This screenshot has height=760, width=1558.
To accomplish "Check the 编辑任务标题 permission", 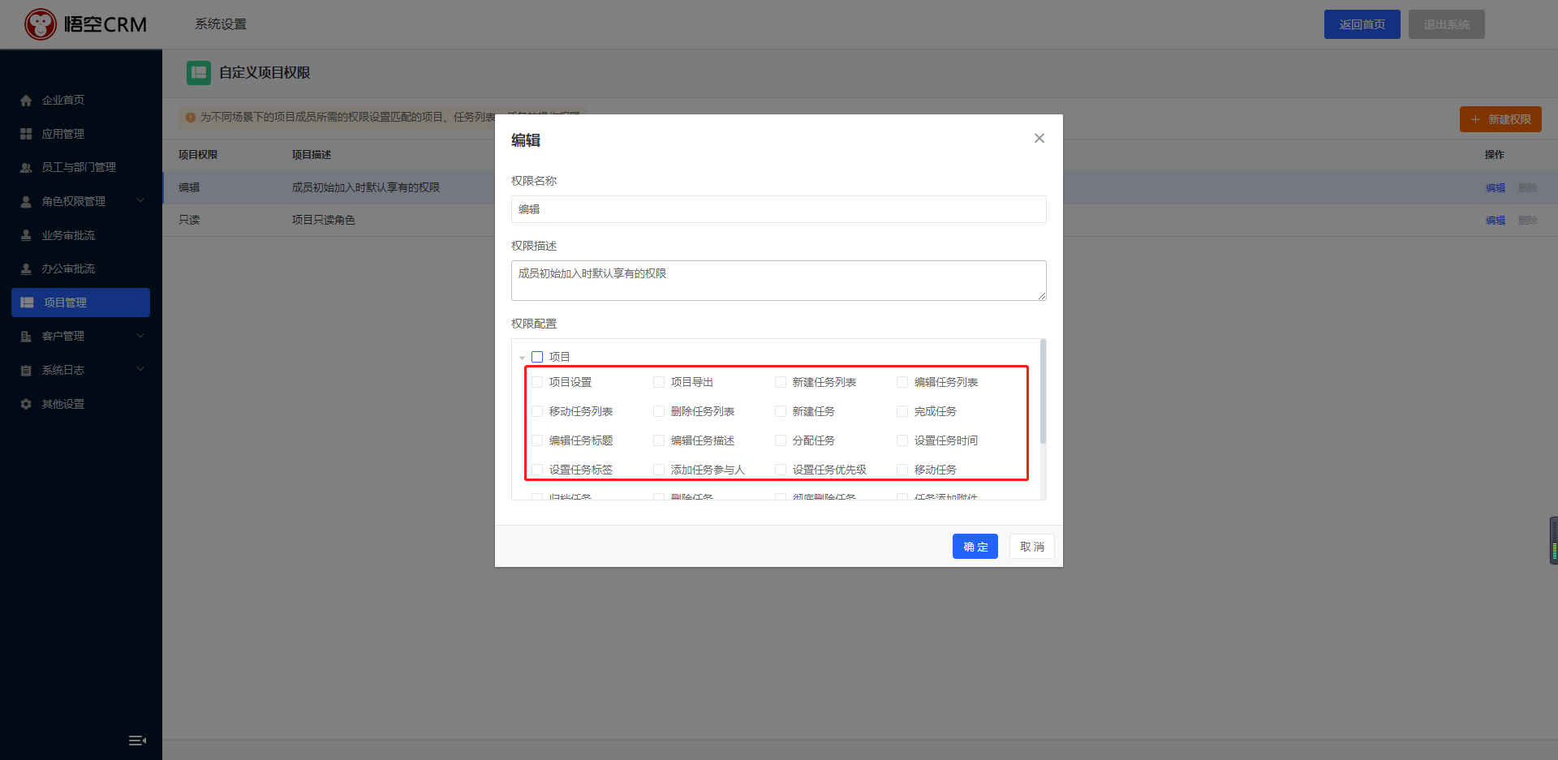I will (537, 440).
